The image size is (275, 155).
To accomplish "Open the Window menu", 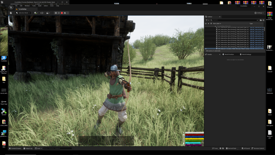I will (x=27, y=6).
